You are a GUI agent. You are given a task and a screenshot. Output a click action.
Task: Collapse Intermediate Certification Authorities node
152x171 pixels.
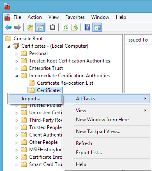pyautogui.click(x=17, y=76)
